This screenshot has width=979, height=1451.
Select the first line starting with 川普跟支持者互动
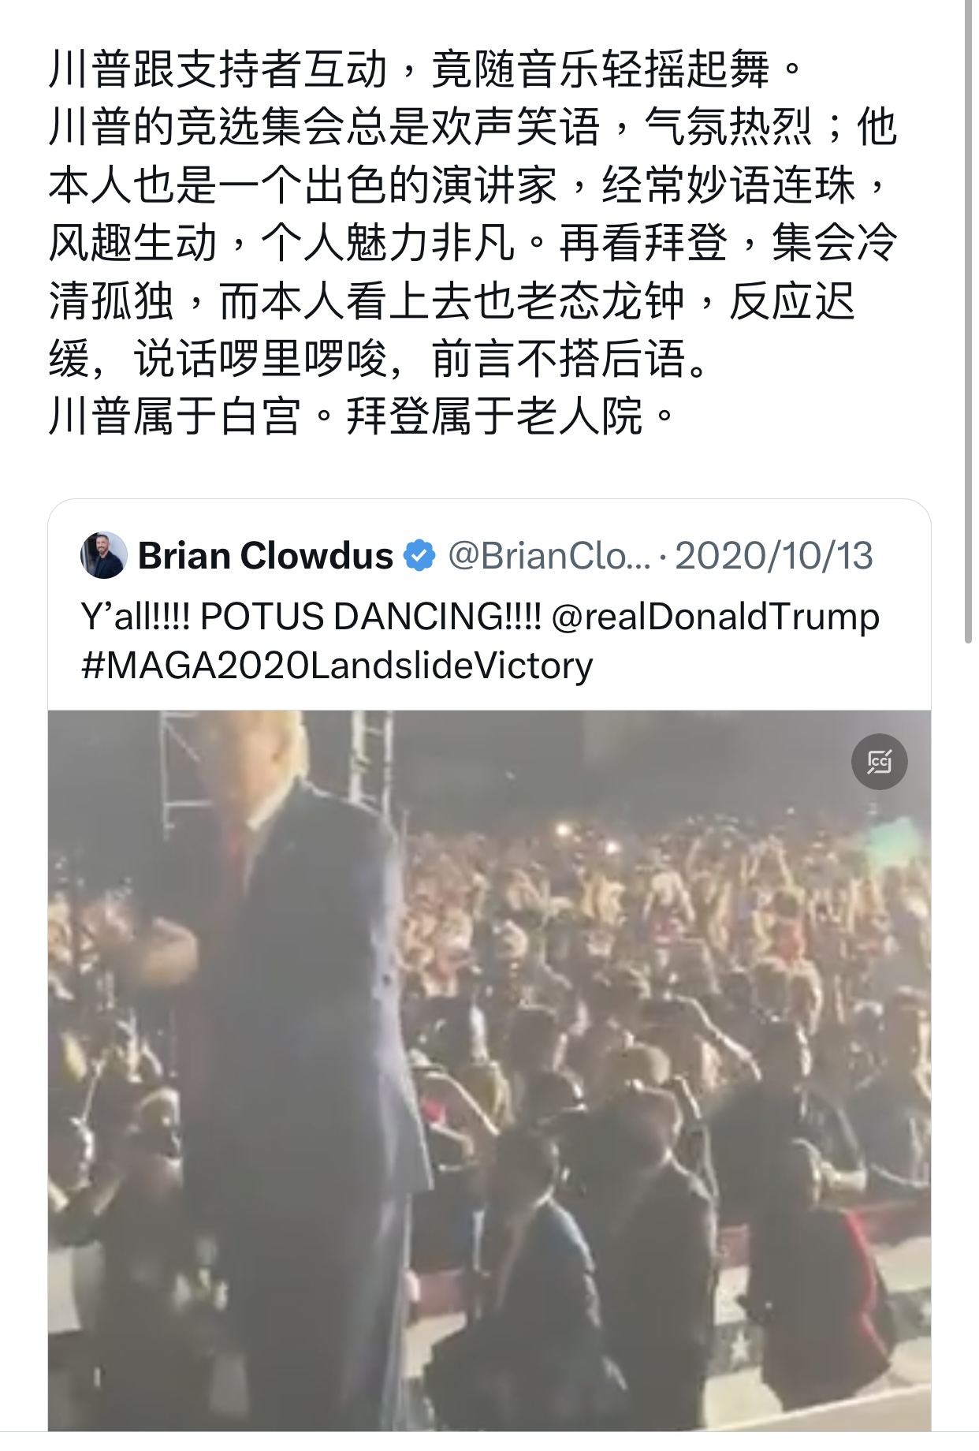click(x=426, y=69)
